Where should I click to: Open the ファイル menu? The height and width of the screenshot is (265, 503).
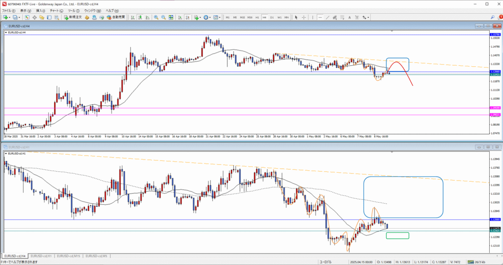pyautogui.click(x=9, y=11)
